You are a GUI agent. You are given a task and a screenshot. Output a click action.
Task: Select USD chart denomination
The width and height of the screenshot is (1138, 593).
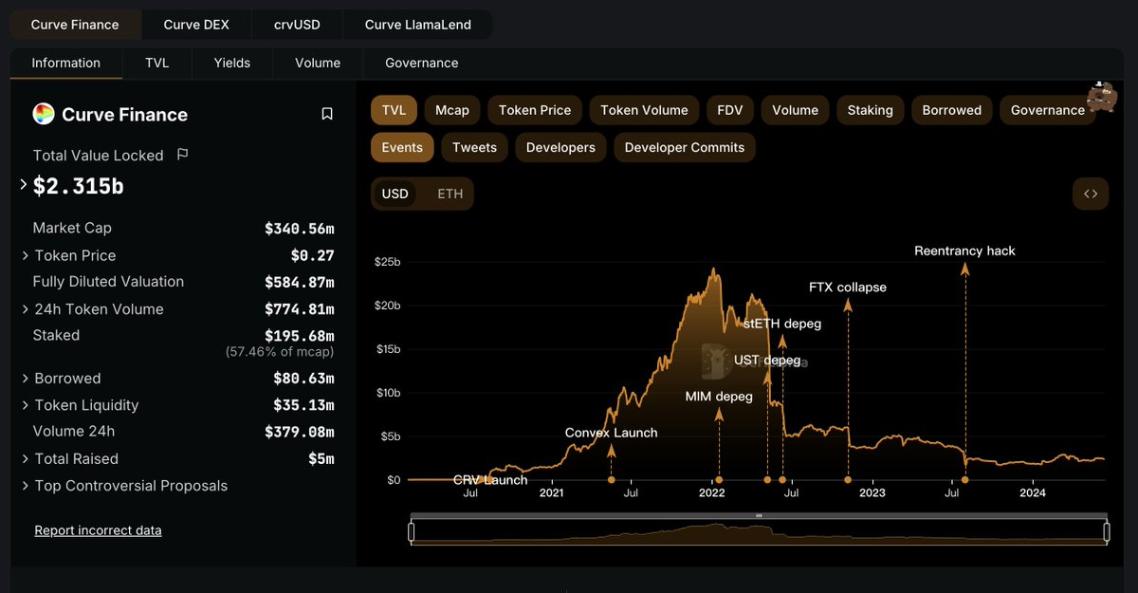pos(395,194)
